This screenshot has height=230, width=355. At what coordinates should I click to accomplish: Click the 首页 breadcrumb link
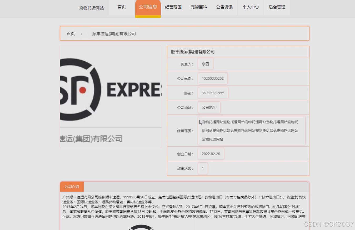(x=71, y=34)
